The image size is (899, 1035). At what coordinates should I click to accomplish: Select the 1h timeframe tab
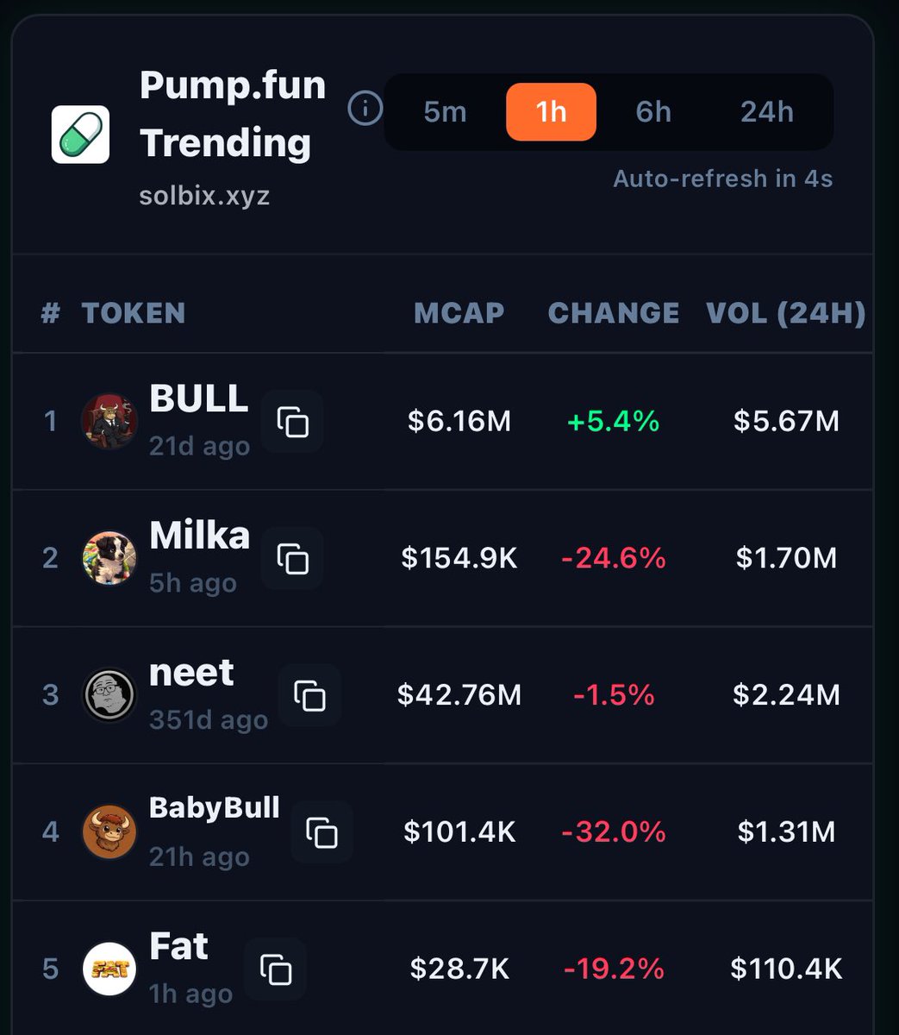click(x=551, y=112)
